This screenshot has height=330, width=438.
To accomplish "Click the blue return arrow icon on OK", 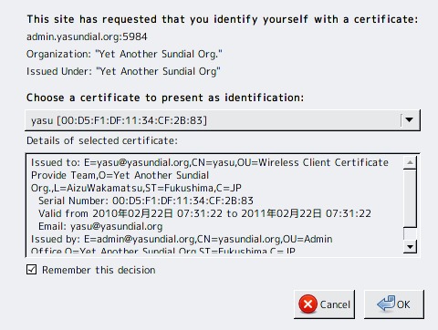I will (386, 304).
